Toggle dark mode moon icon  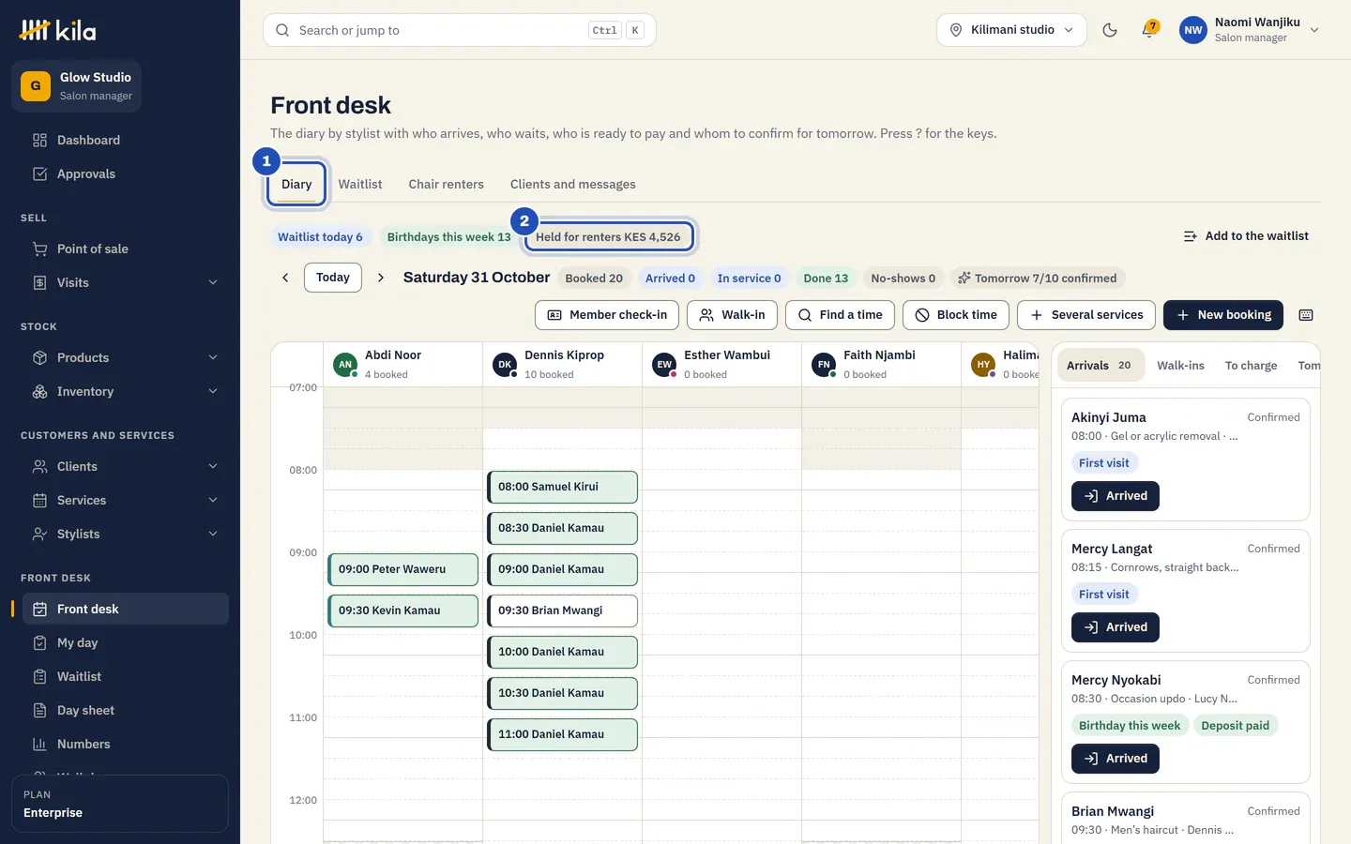pyautogui.click(x=1110, y=30)
